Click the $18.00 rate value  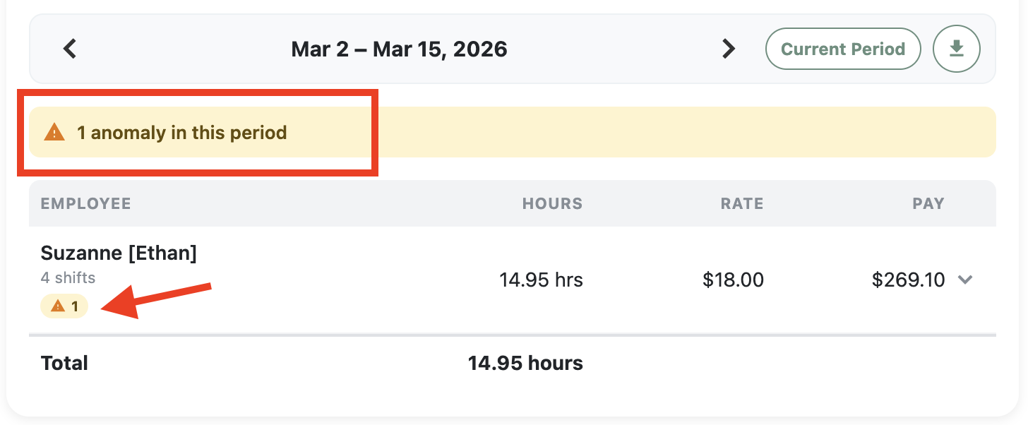pyautogui.click(x=733, y=280)
